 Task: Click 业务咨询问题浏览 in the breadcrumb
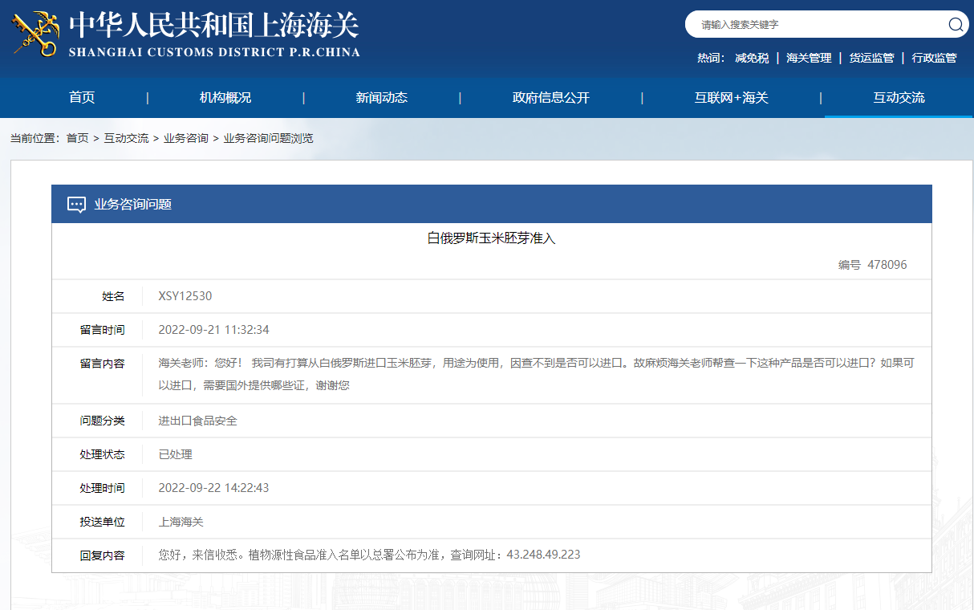[x=268, y=138]
